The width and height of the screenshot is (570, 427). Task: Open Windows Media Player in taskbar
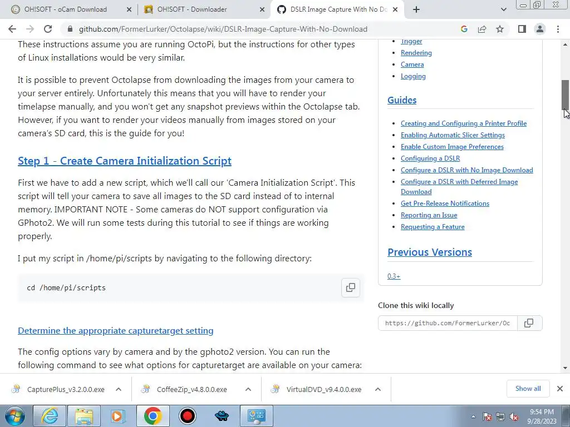(x=118, y=416)
